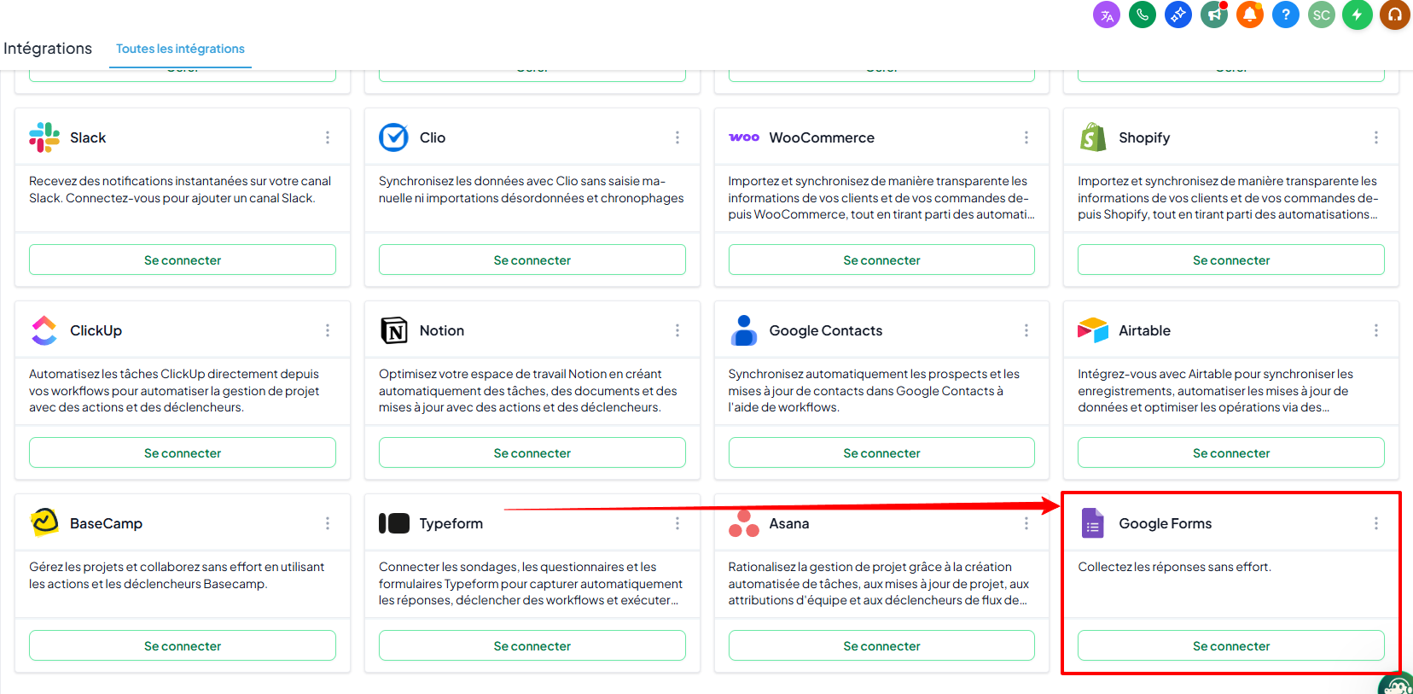
Task: Open the Google Forms card options menu
Action: tap(1376, 523)
